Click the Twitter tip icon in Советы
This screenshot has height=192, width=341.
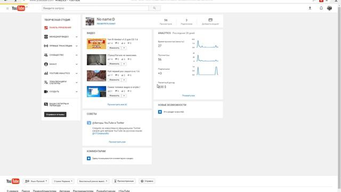pyautogui.click(x=89, y=123)
